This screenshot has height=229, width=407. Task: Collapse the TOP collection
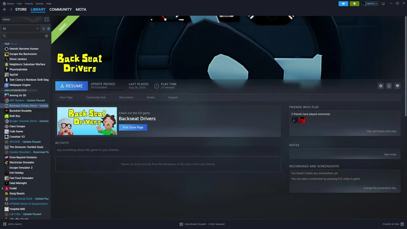coord(3,44)
